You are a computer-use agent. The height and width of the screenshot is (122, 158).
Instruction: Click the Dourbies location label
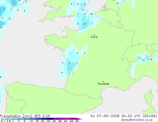(103, 84)
